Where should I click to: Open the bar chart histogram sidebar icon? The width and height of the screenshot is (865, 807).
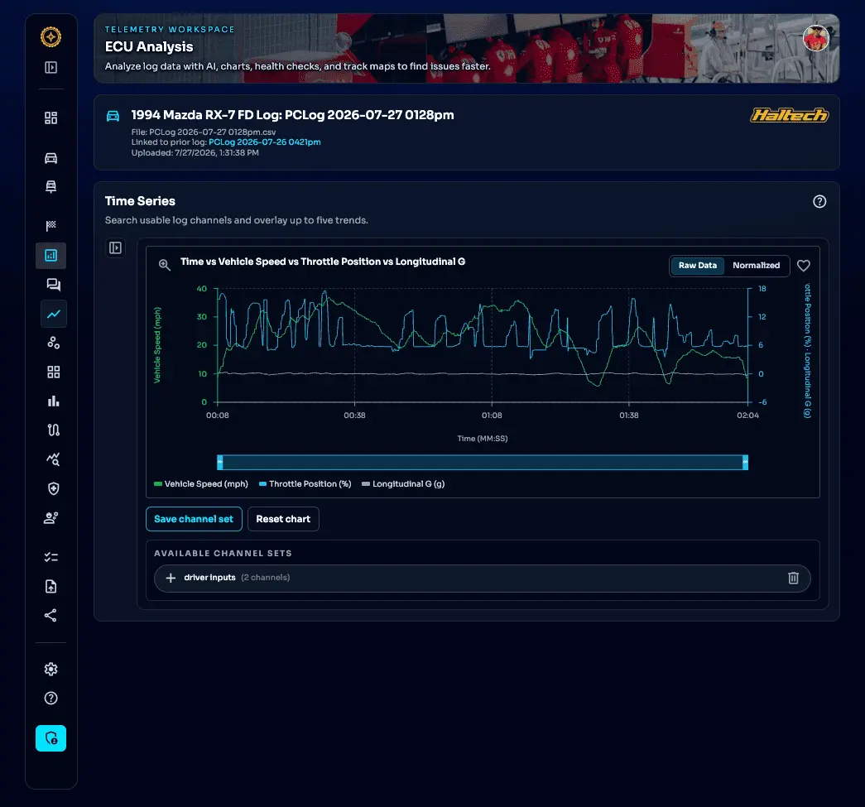click(x=54, y=401)
